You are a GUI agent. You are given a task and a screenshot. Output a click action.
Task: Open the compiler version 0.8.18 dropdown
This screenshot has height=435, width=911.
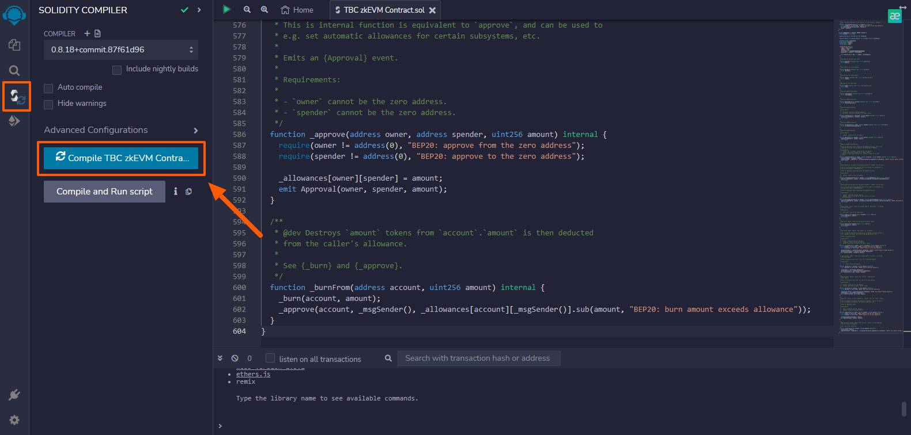click(121, 49)
